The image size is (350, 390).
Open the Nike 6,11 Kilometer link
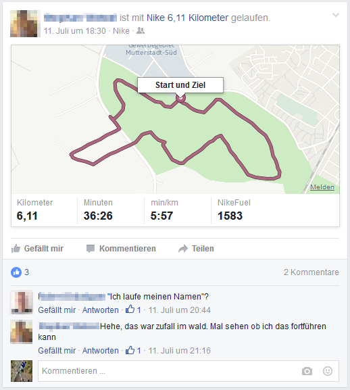(187, 18)
